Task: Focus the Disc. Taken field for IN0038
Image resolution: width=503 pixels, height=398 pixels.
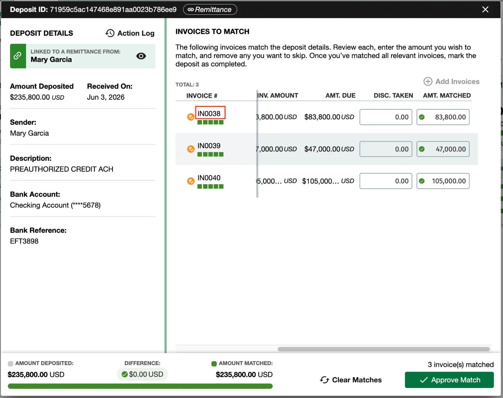Action: point(386,117)
